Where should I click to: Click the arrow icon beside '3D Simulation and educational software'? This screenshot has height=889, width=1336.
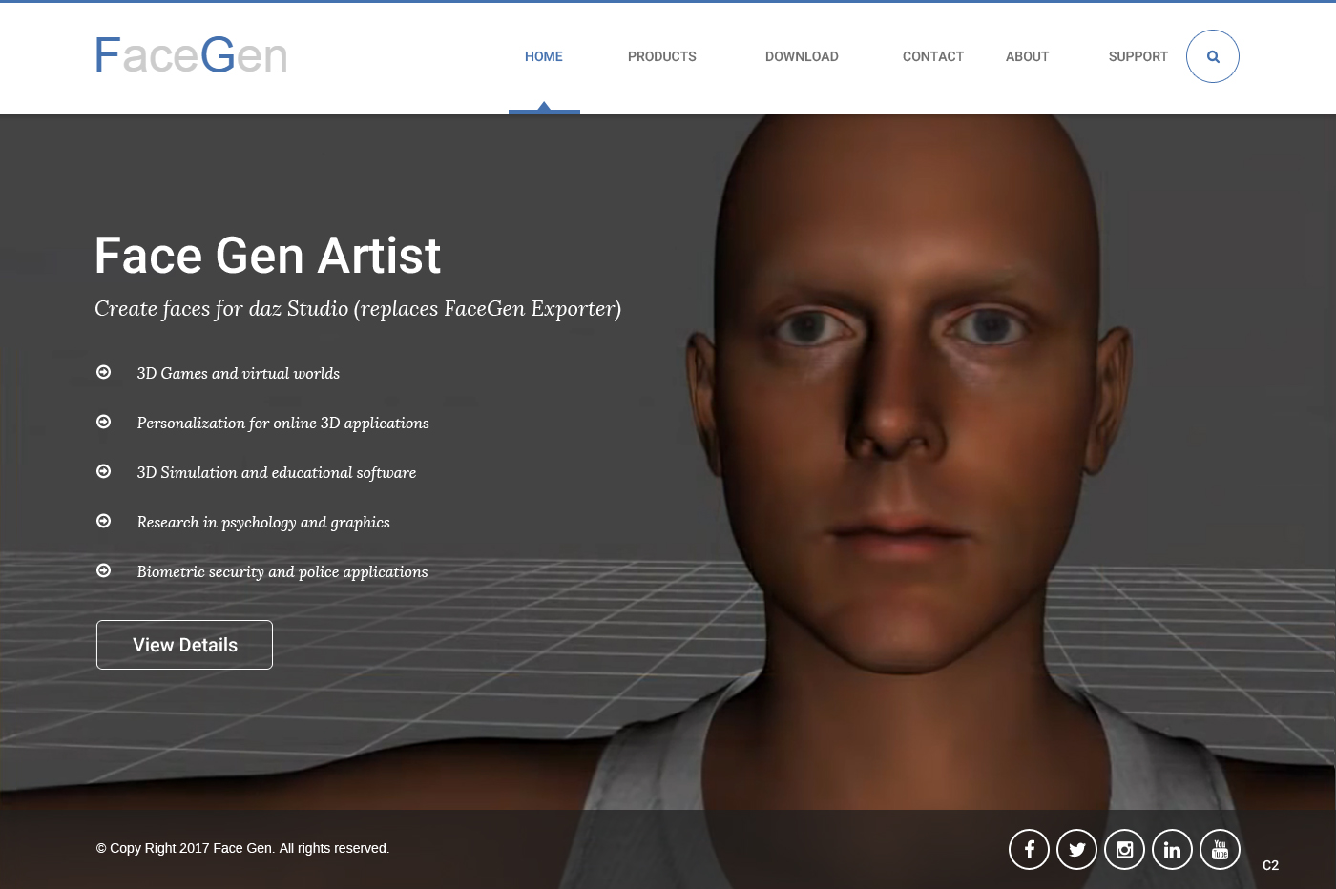(x=103, y=471)
